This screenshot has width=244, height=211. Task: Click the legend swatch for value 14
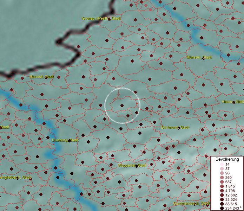click(x=222, y=164)
